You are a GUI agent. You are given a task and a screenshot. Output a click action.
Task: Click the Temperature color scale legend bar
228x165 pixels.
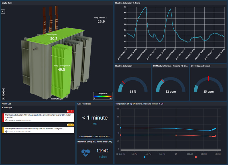tap(103, 96)
